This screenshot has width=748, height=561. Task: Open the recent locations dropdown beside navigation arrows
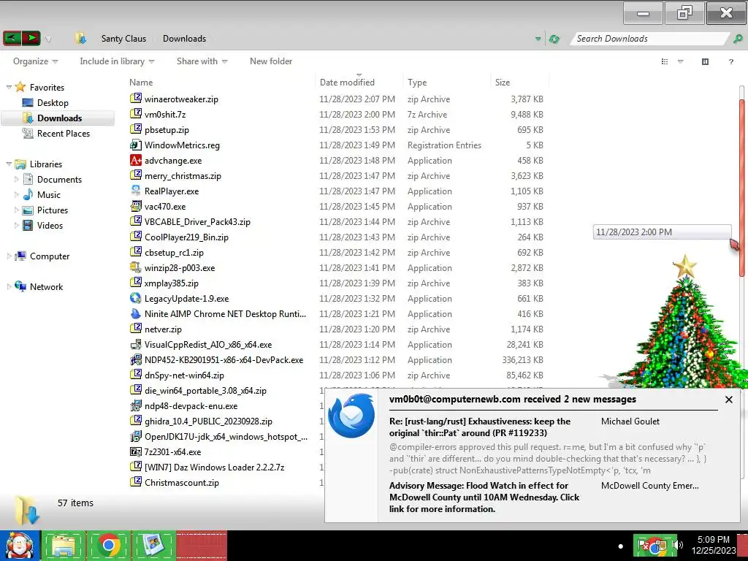[48, 39]
